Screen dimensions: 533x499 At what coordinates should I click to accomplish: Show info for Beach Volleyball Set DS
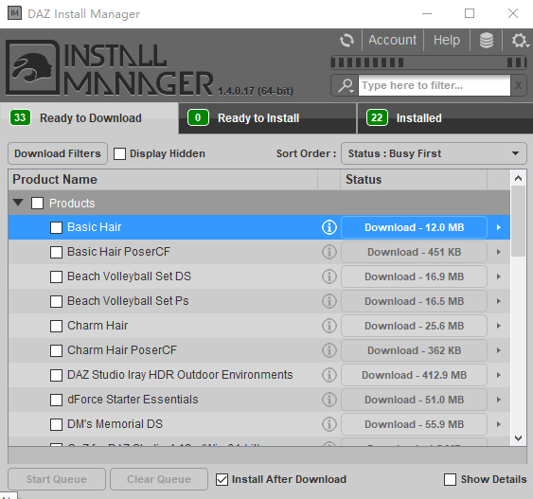329,276
